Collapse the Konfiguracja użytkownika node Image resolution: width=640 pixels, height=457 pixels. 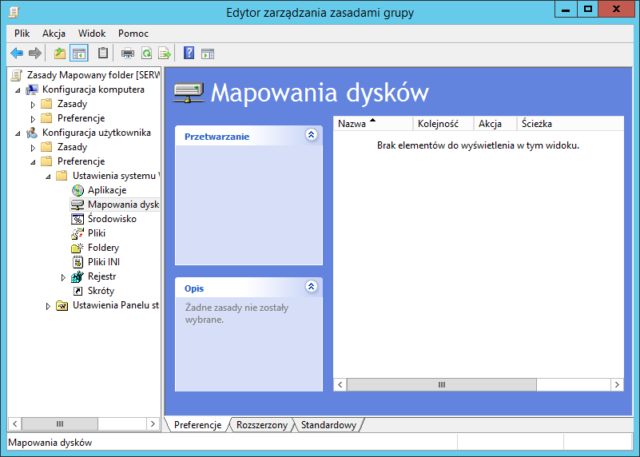[18, 133]
